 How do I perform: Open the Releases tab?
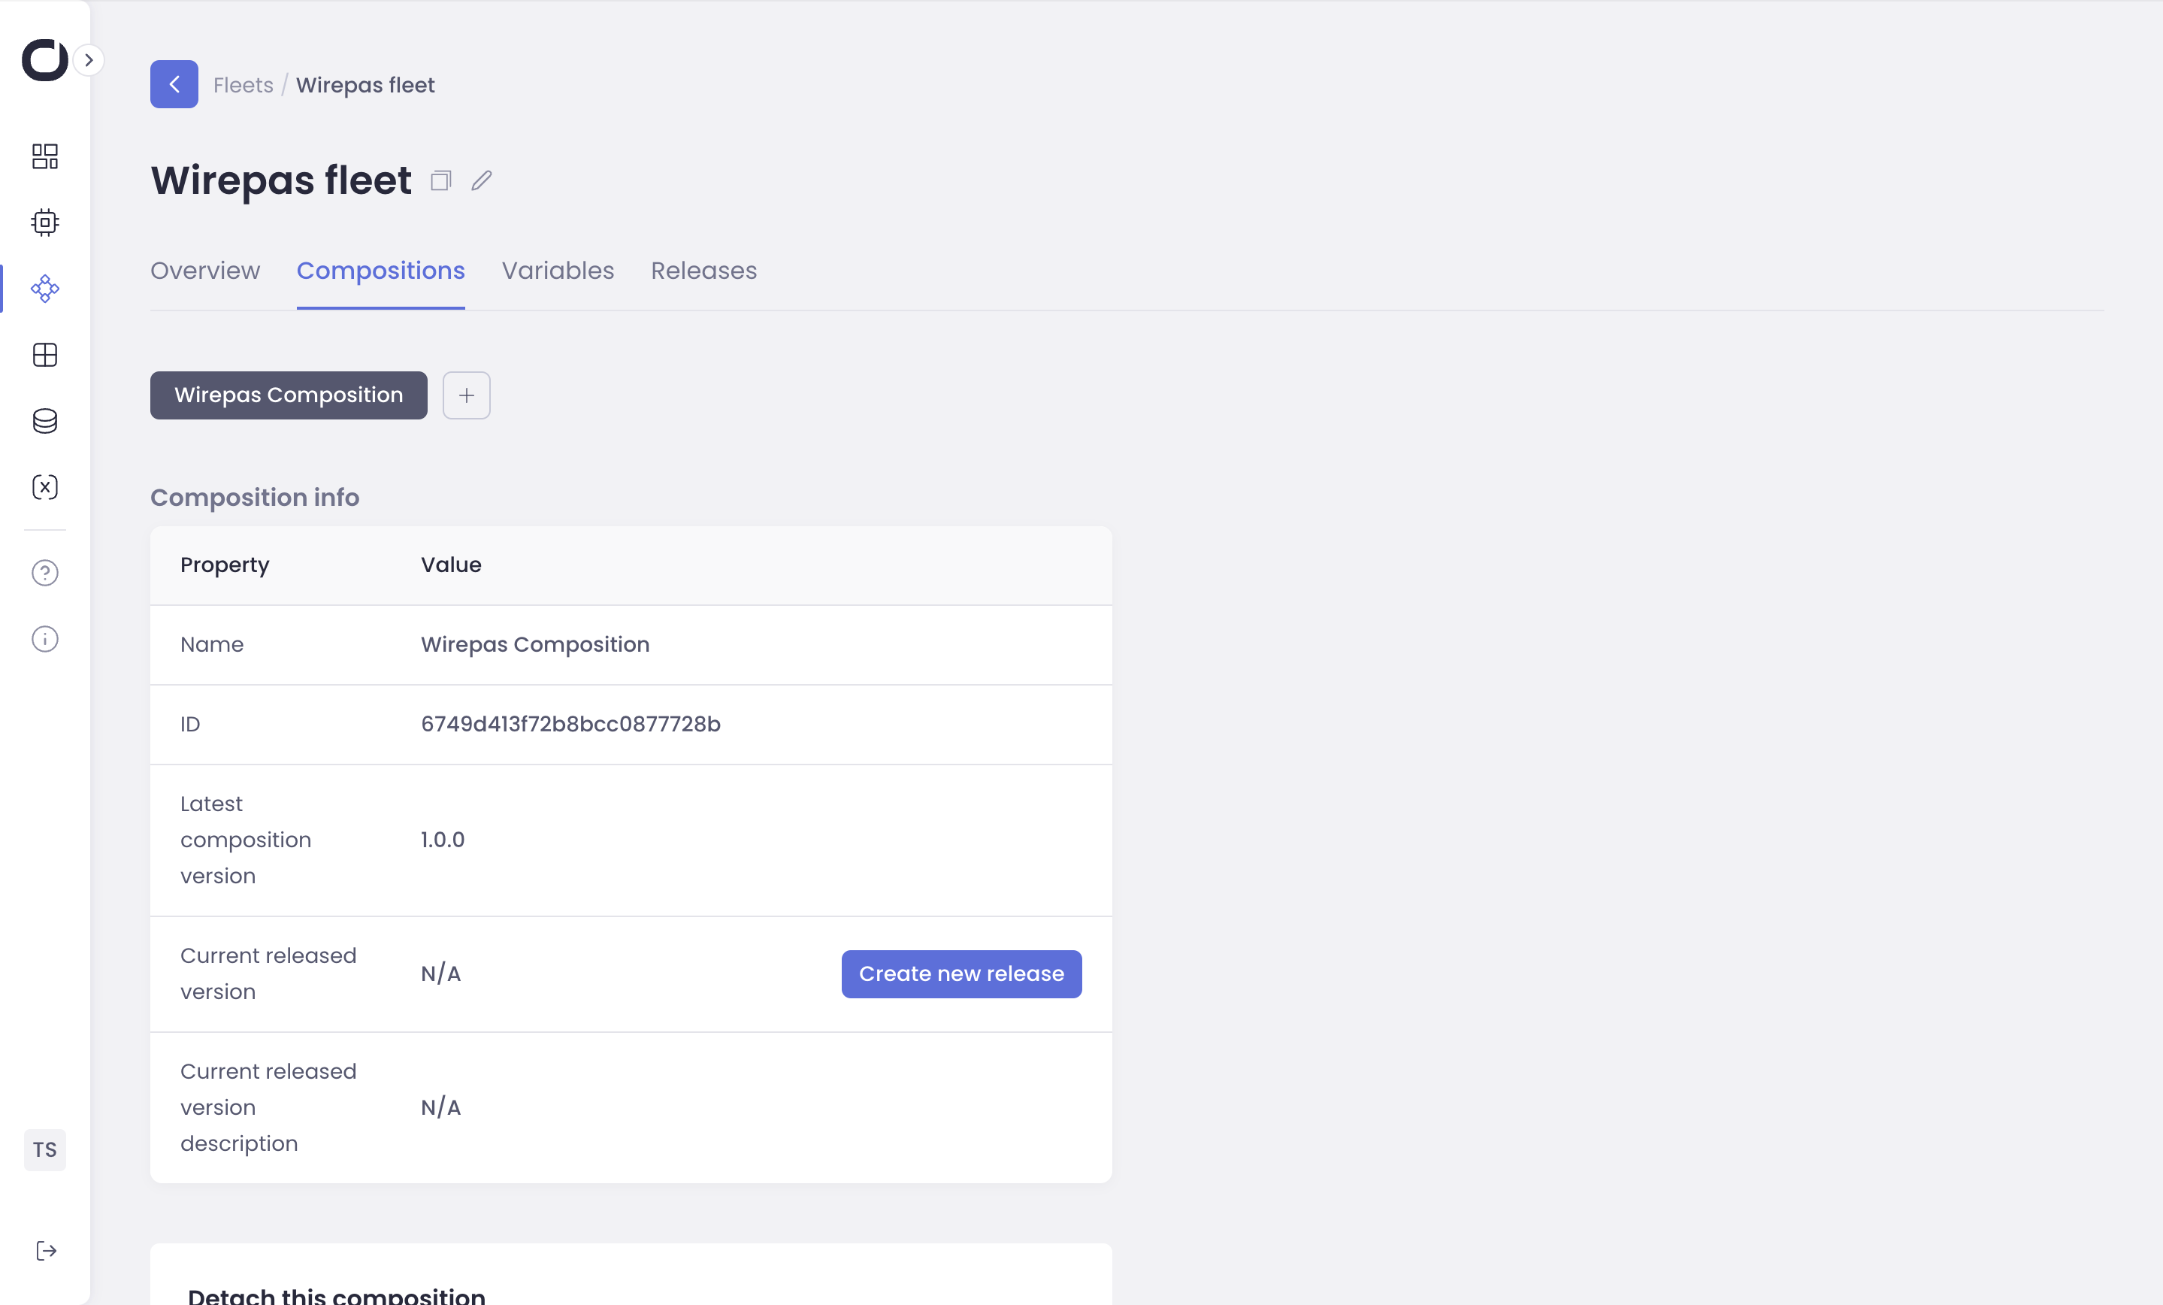coord(703,271)
